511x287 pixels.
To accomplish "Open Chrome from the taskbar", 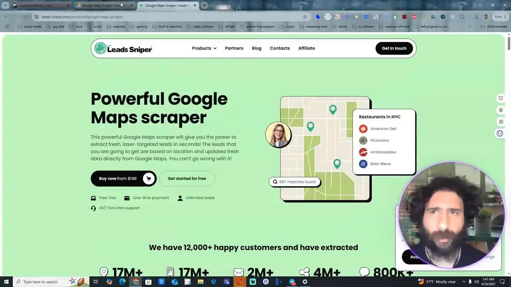I will point(135,282).
